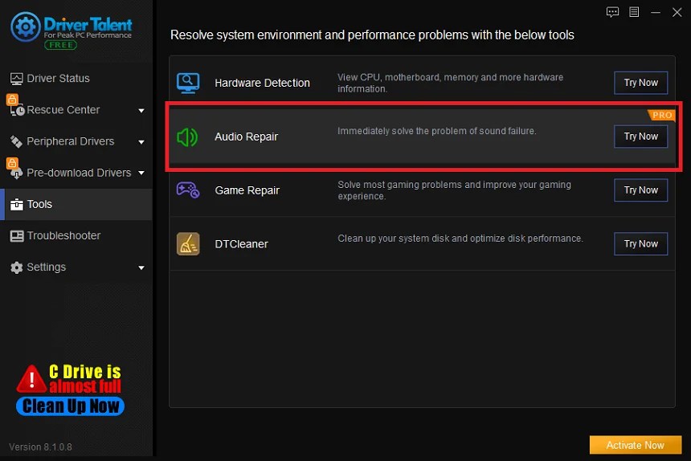Click the Hardware Detection monitor icon

click(188, 83)
